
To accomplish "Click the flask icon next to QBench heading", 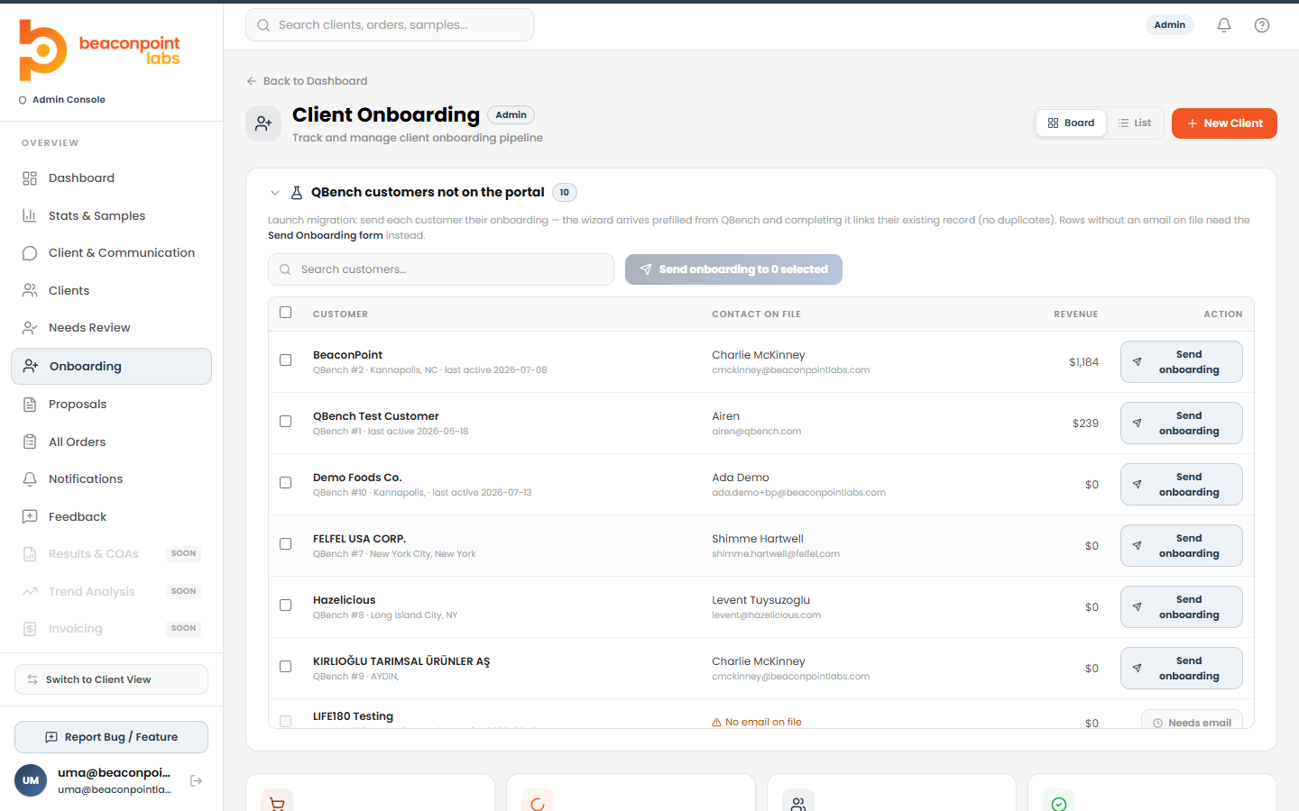I will (297, 192).
